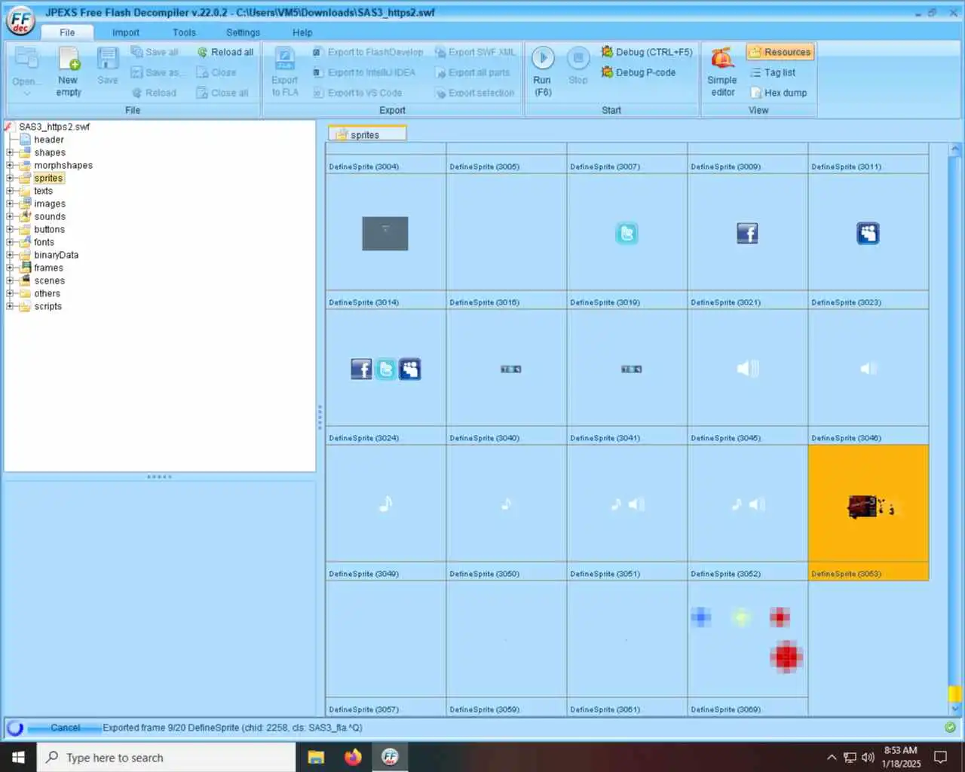Select DefineSprite (3009) Facebook thumbnail
The width and height of the screenshot is (965, 772).
747,232
